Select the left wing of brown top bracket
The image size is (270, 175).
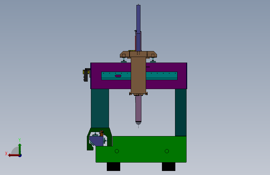coord(125,54)
